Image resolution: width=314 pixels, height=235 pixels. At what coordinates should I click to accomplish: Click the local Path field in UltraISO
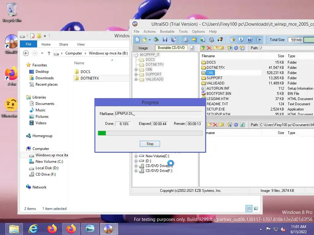[x=287, y=125]
